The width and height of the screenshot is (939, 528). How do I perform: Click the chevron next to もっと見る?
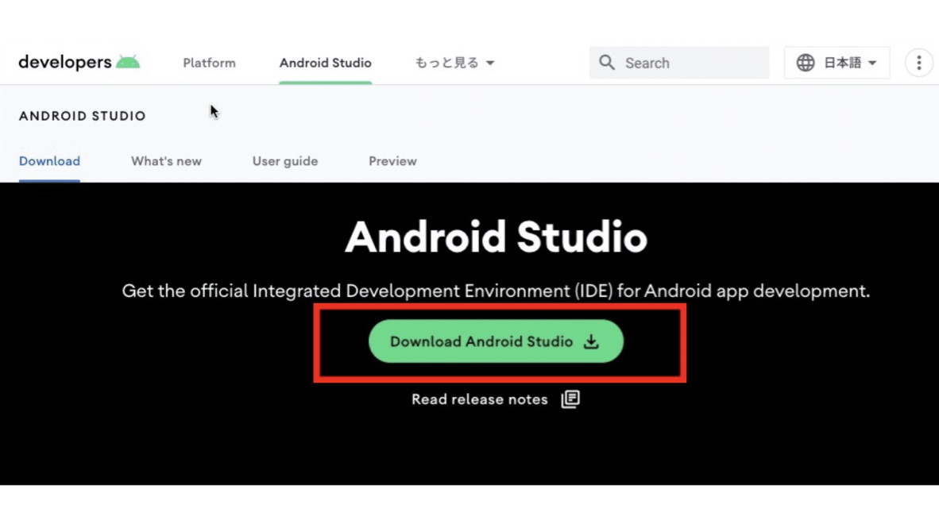click(x=490, y=62)
